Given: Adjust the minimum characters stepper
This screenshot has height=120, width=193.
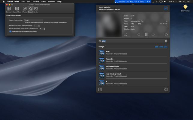Looking at the screenshot, I should pos(39,26).
